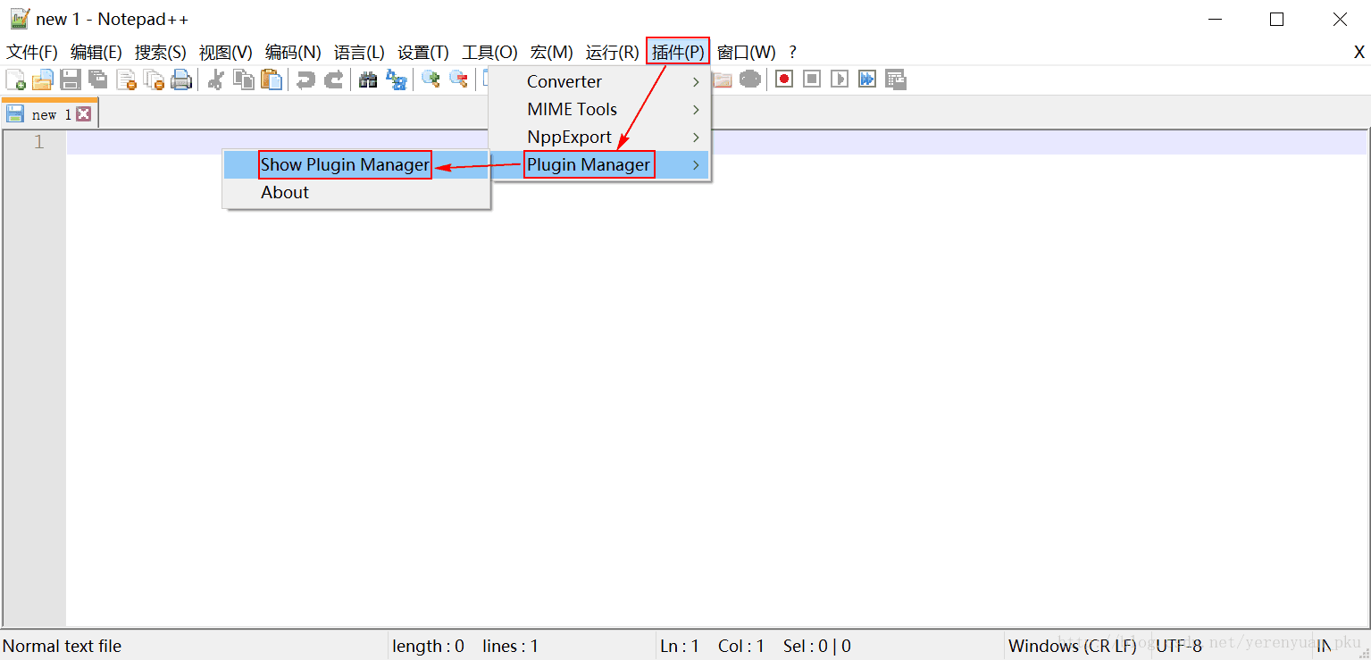Select the Plugin Manager menu entry
1371x660 pixels.
click(598, 164)
